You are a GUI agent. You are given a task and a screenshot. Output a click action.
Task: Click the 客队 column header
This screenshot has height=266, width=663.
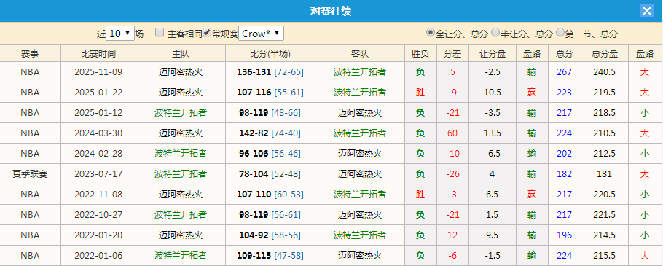[x=360, y=54]
